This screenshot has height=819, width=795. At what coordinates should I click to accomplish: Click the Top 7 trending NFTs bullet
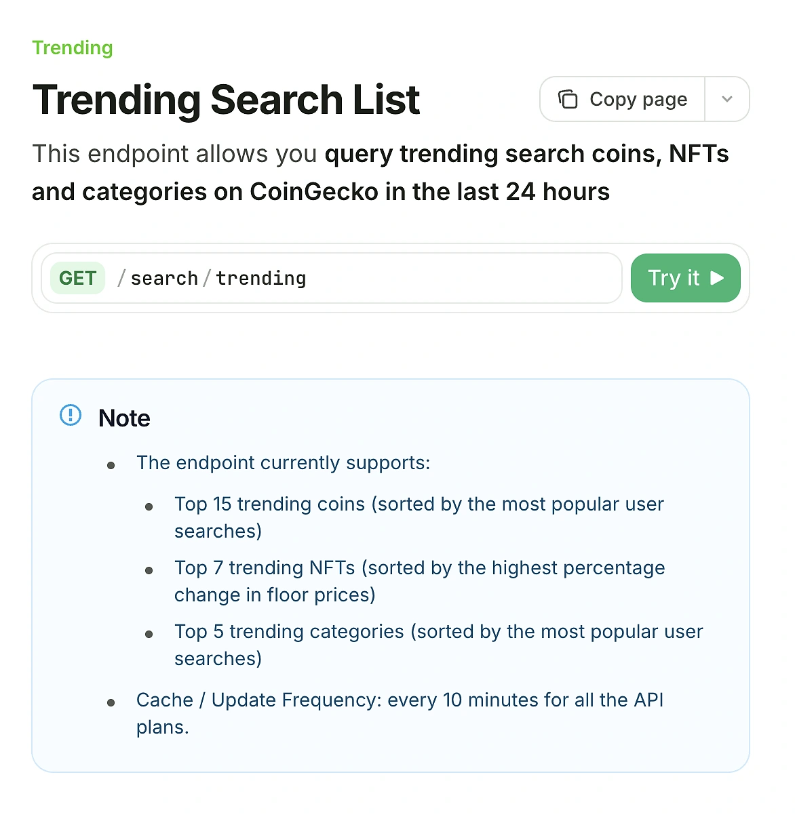pos(419,581)
